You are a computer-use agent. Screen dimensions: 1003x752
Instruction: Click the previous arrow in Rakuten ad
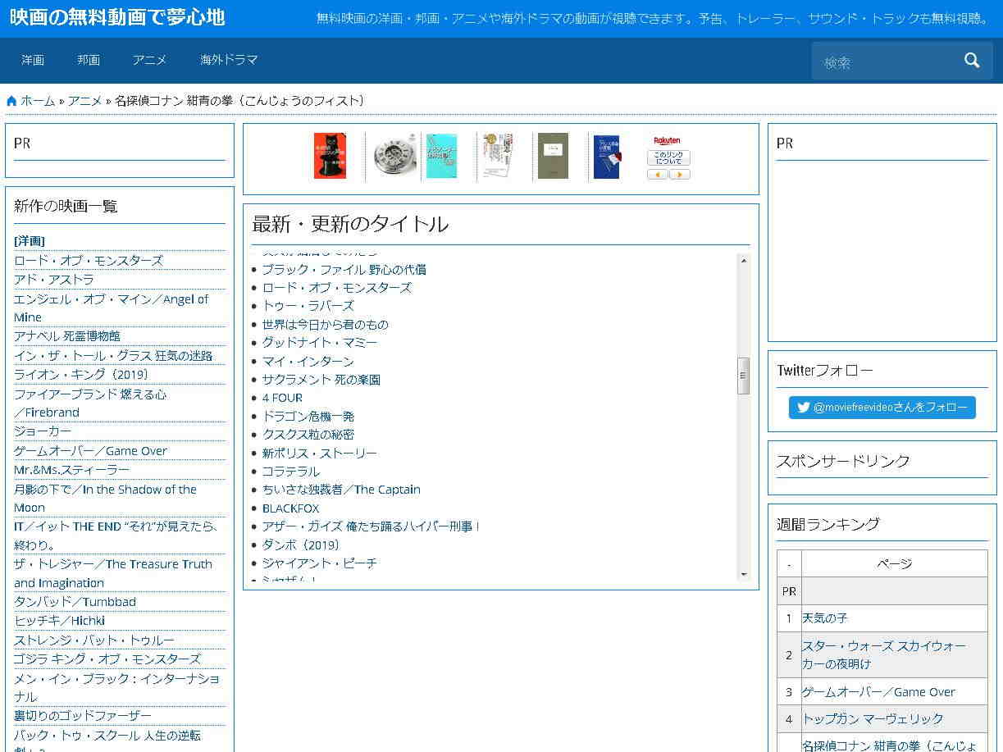(658, 174)
